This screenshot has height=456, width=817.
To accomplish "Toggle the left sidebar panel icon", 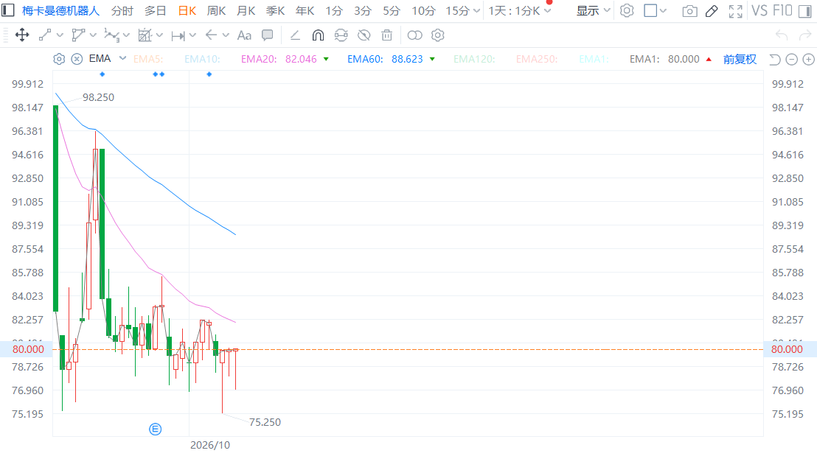I will pos(8,10).
